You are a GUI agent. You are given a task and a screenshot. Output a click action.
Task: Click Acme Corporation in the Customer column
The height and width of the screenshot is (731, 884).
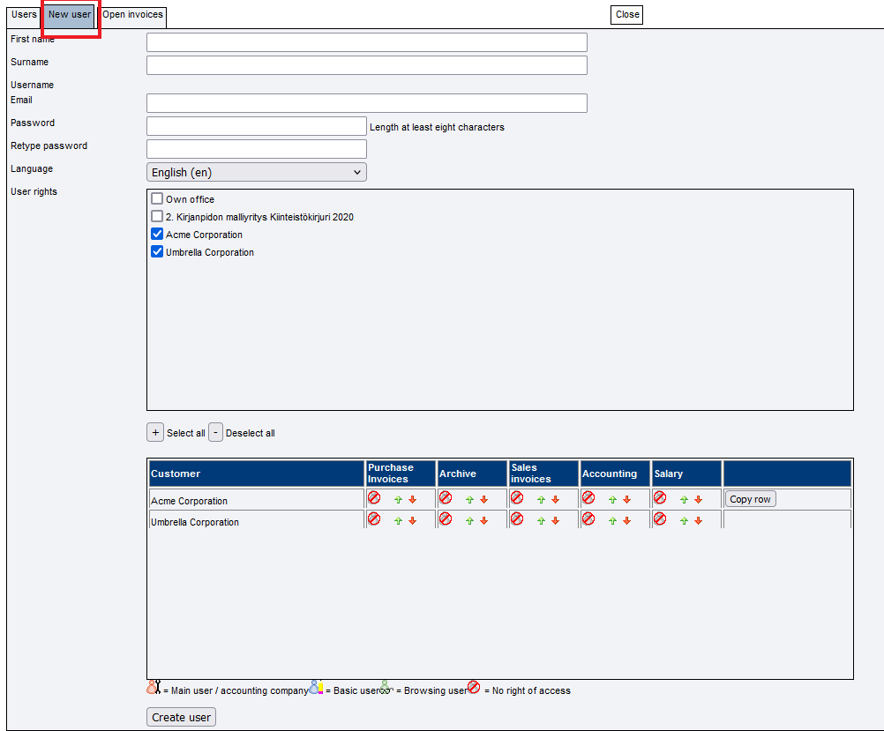pos(189,501)
